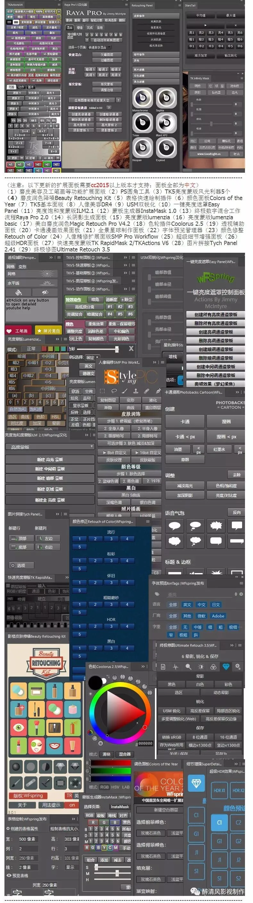Switch to the 信息 tab in Raya Pro

[100, 28]
